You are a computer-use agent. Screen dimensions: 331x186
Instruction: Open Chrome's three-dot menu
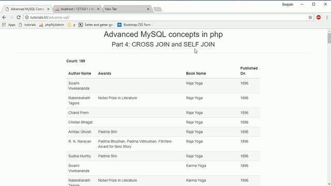[327, 18]
